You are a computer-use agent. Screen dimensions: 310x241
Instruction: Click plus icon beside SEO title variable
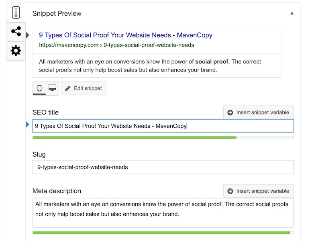click(230, 112)
